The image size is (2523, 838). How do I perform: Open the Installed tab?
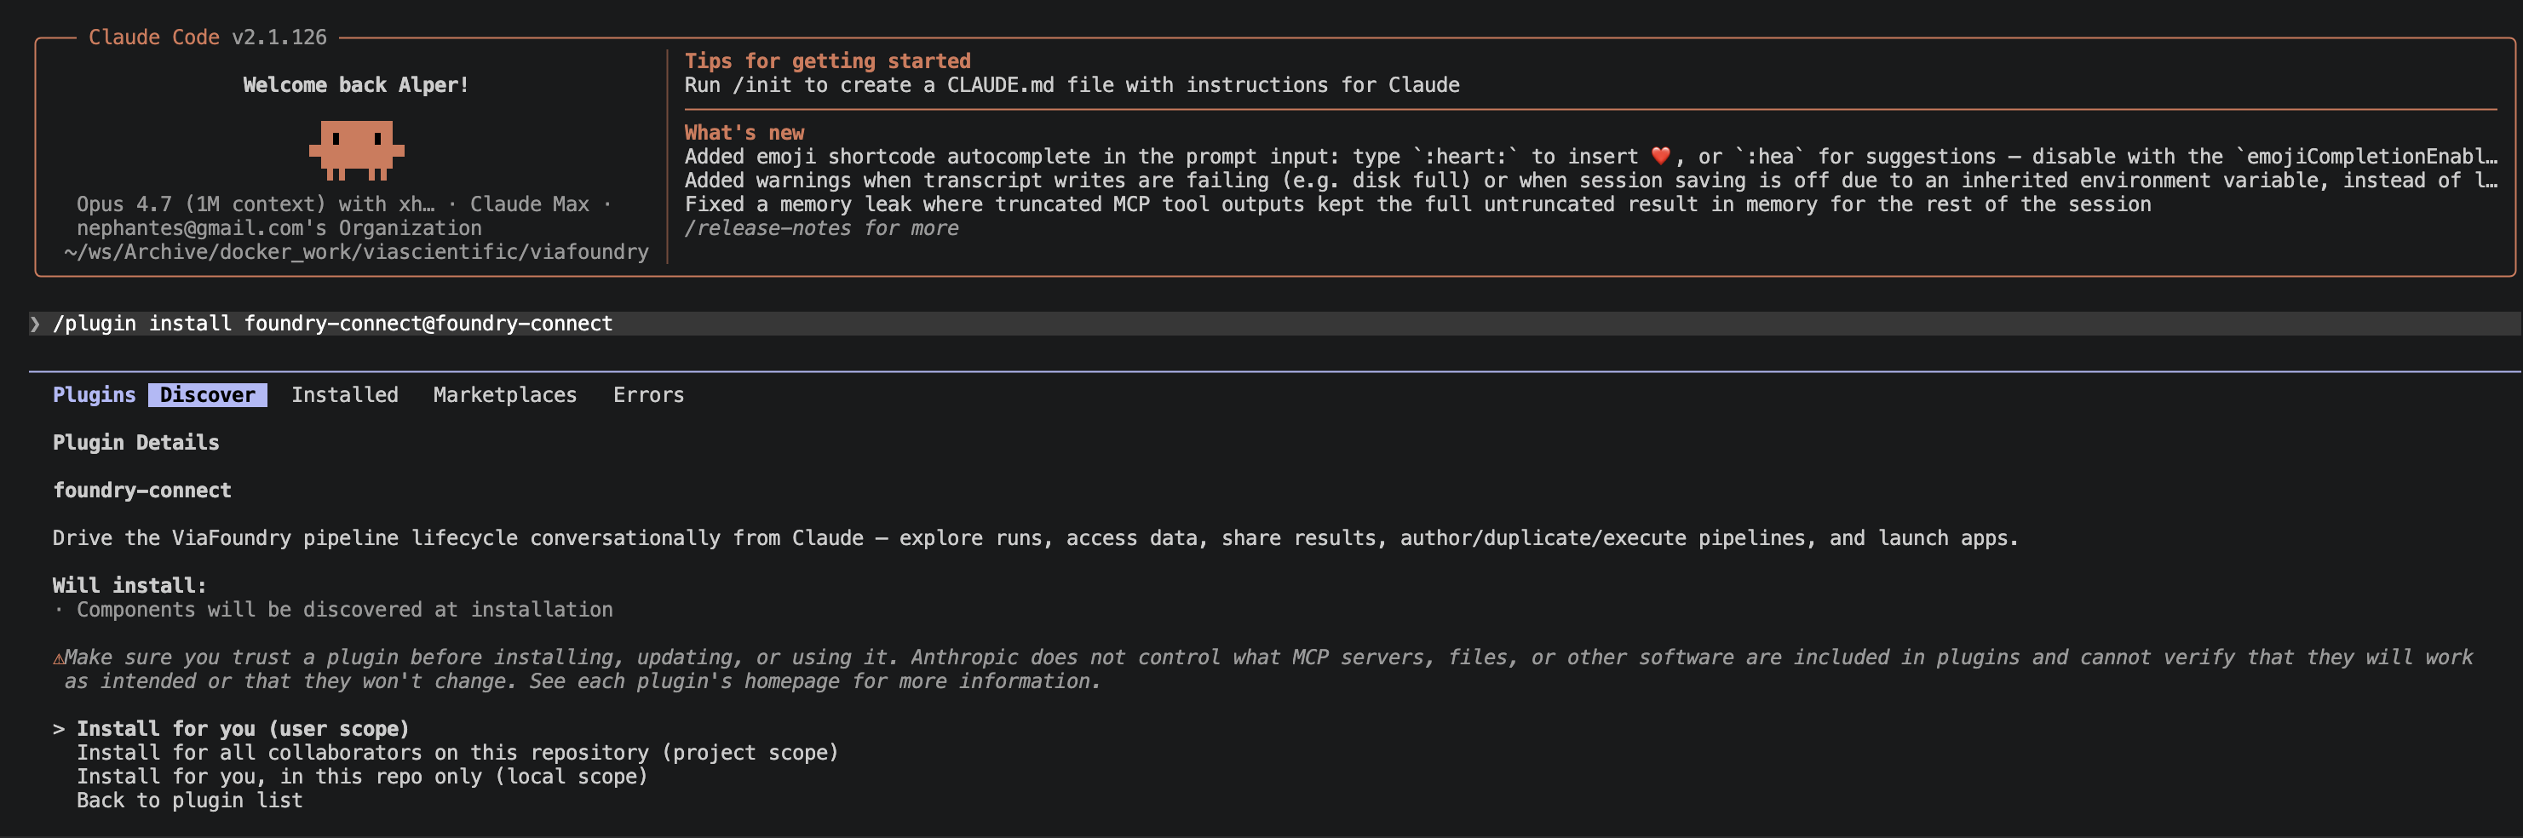pyautogui.click(x=345, y=394)
